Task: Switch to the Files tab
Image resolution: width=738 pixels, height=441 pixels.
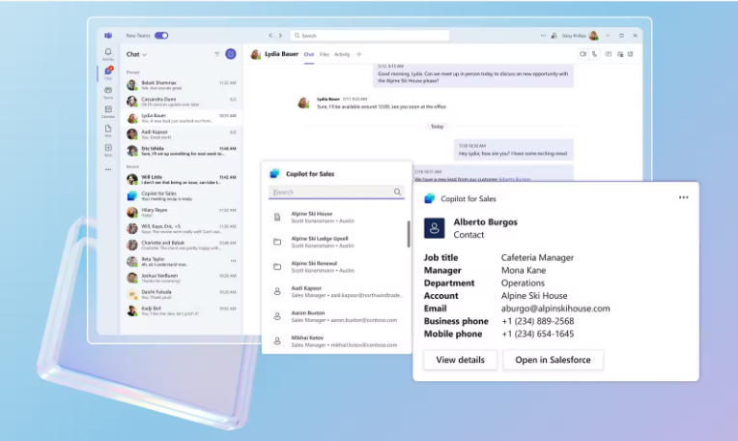Action: pyautogui.click(x=325, y=54)
